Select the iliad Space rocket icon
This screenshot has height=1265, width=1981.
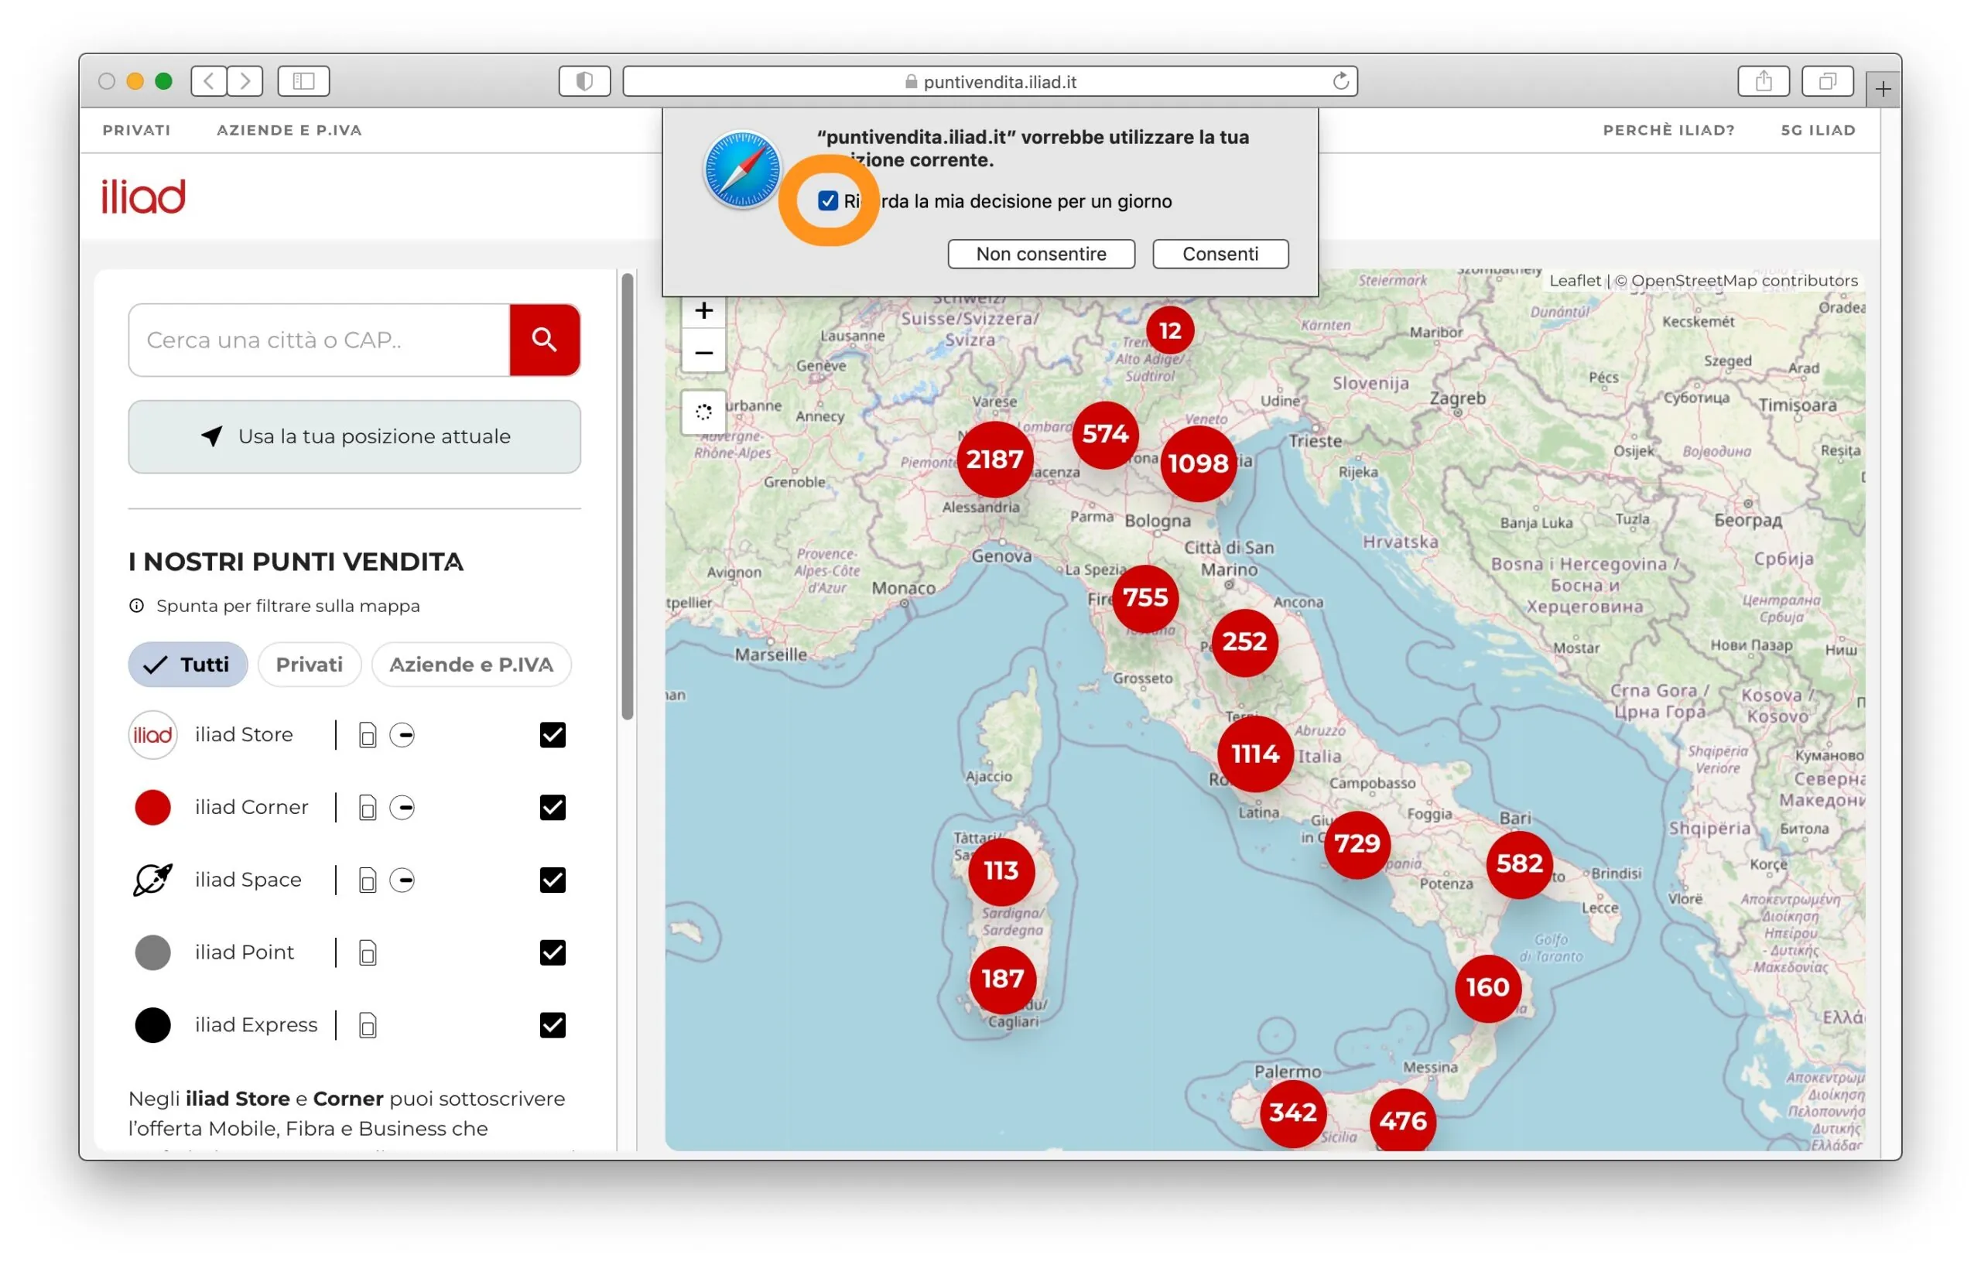tap(152, 879)
